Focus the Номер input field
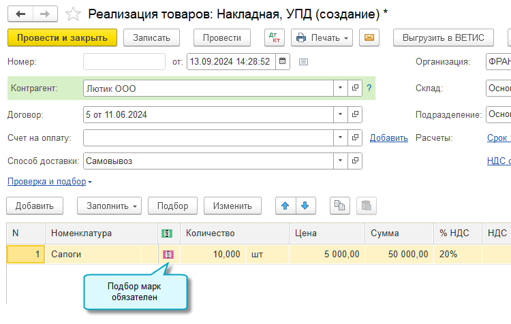 tap(124, 61)
